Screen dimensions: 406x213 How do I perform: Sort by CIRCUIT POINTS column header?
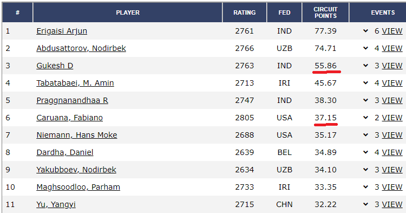325,12
